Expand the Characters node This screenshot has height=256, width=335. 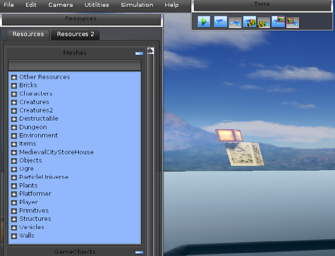tap(14, 94)
